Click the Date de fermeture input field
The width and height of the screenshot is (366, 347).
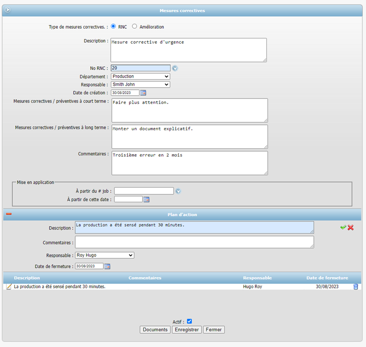[89, 266]
